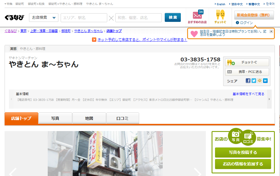Focus the 和食、個室、店名 input field

tap(138, 18)
